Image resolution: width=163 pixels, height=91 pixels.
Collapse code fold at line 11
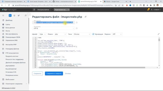37,52
